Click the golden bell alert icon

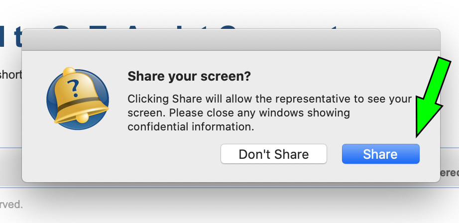78,99
